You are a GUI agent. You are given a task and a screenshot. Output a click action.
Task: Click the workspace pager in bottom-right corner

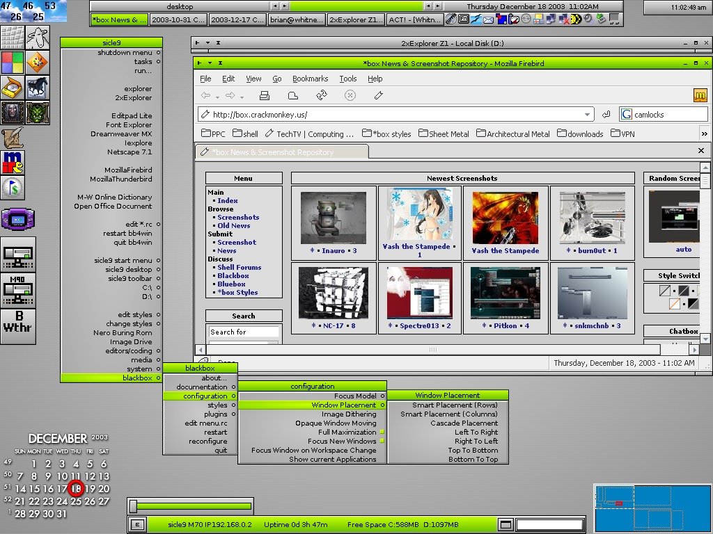click(x=653, y=508)
